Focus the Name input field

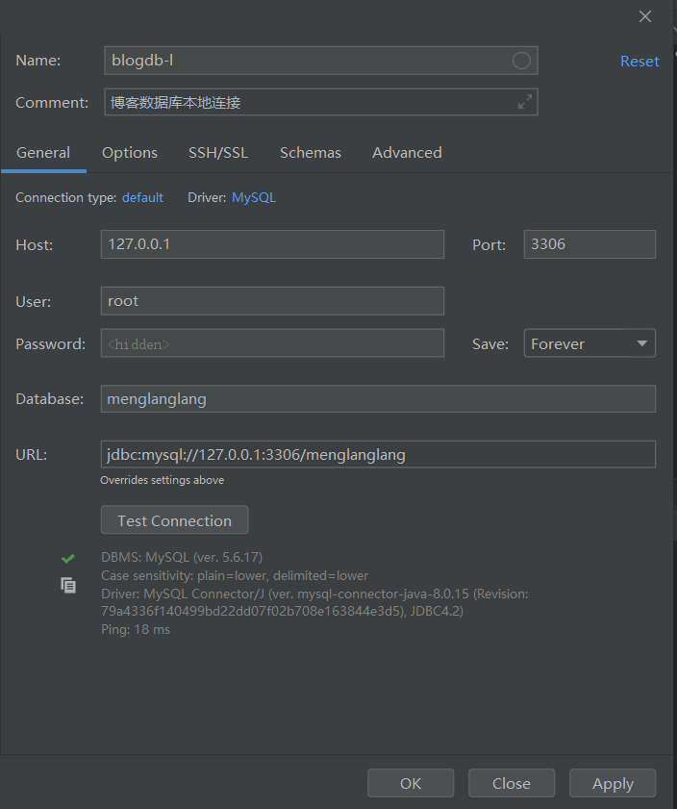(321, 61)
